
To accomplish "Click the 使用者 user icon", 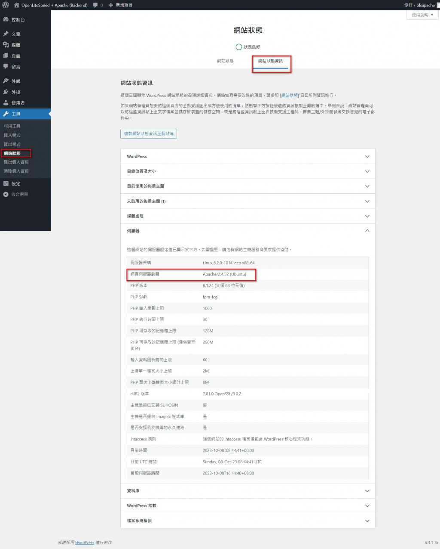I will 6,103.
